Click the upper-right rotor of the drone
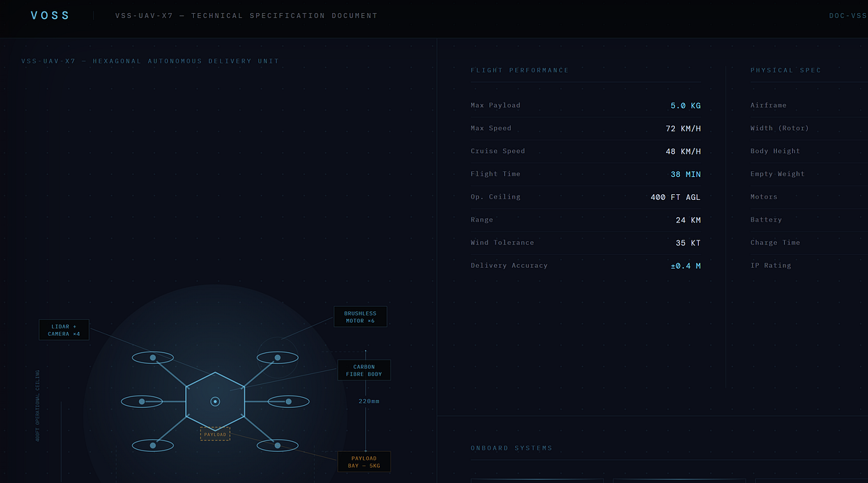The image size is (868, 483). (x=278, y=357)
